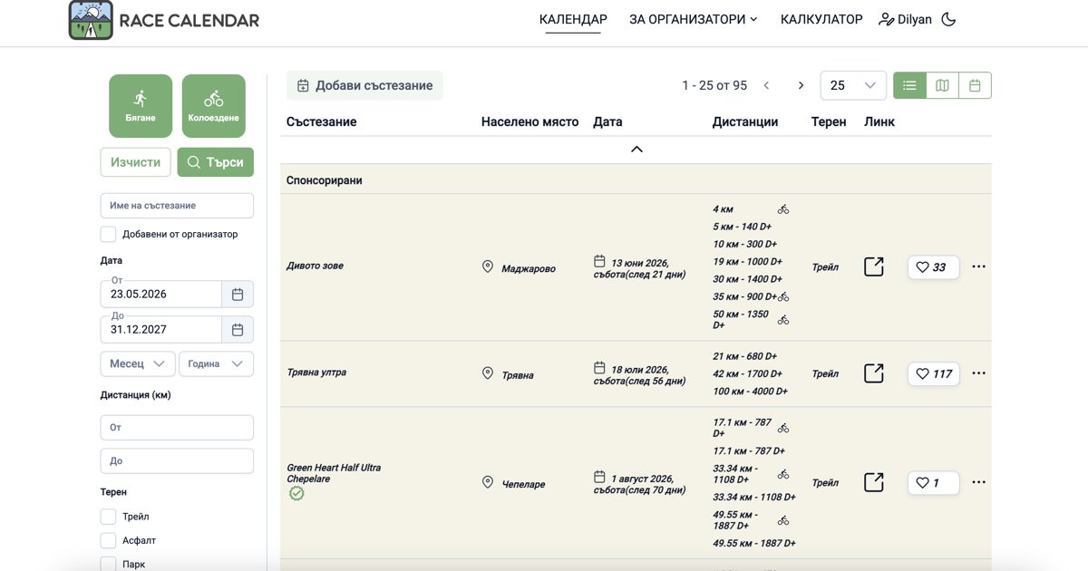The height and width of the screenshot is (571, 1088).
Task: Open page size 25 dropdown
Action: point(853,85)
